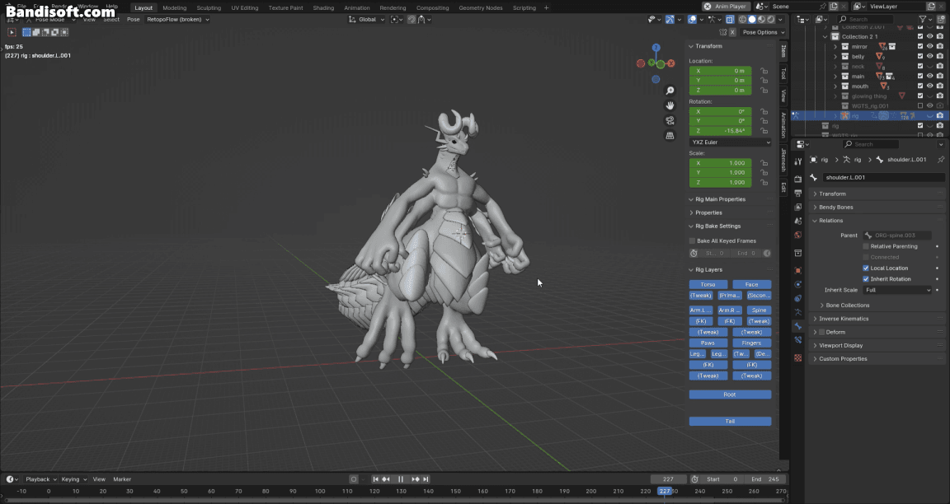The width and height of the screenshot is (950, 504).
Task: Click the Torso rig layer button
Action: pos(708,284)
